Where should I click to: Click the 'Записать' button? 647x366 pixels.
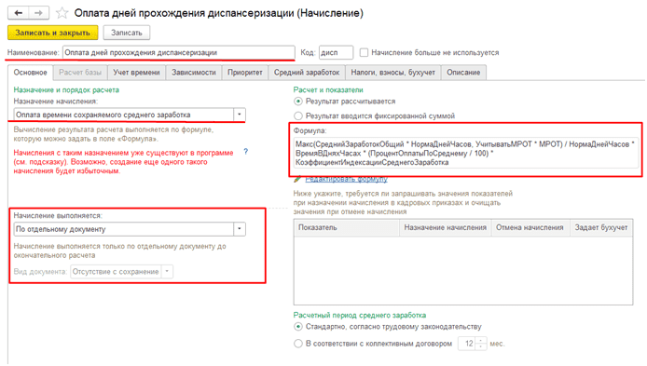[x=127, y=33]
